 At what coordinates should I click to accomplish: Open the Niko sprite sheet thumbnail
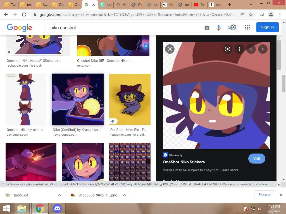(x=130, y=162)
